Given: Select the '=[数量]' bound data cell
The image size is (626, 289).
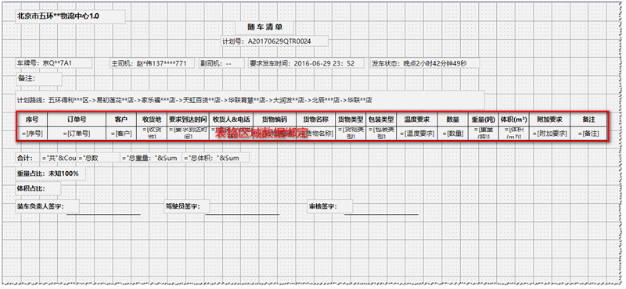Looking at the screenshot, I should pyautogui.click(x=453, y=133).
